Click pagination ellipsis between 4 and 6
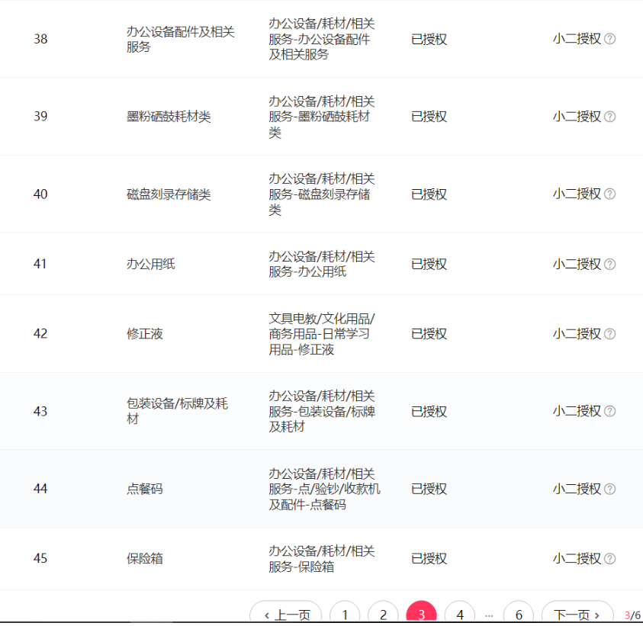 489,615
